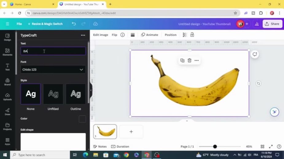Click the 45% zoom percentage
284x159 pixels.
(x=249, y=146)
